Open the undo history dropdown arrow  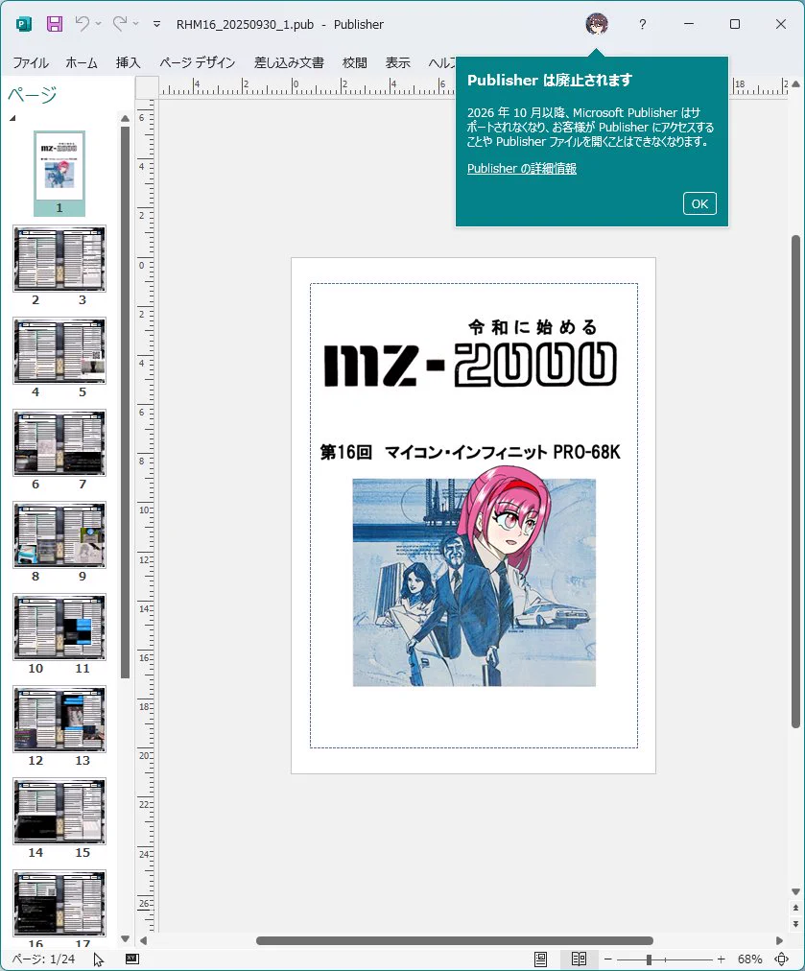(98, 24)
